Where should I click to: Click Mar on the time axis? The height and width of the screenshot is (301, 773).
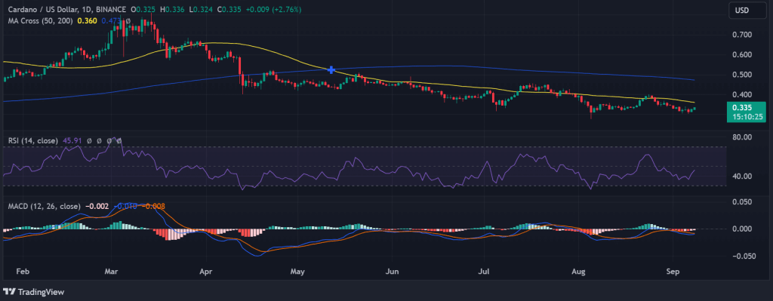(x=112, y=271)
